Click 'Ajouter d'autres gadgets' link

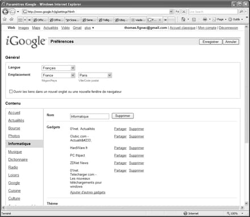88,193
